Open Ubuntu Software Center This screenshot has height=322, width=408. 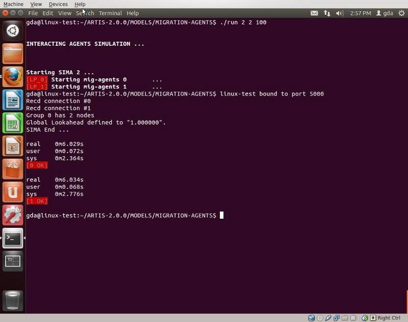[x=13, y=169]
